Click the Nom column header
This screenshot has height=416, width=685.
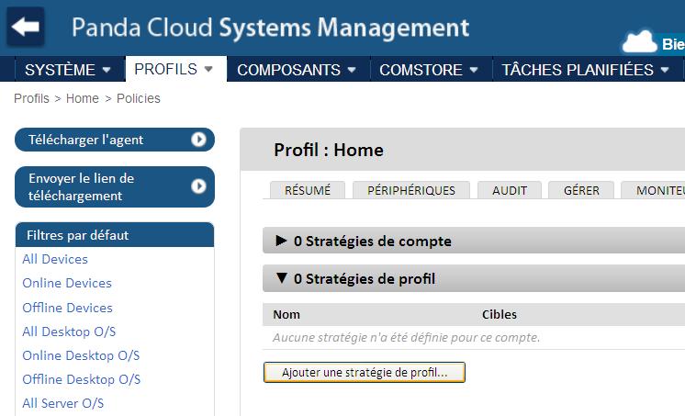click(286, 315)
